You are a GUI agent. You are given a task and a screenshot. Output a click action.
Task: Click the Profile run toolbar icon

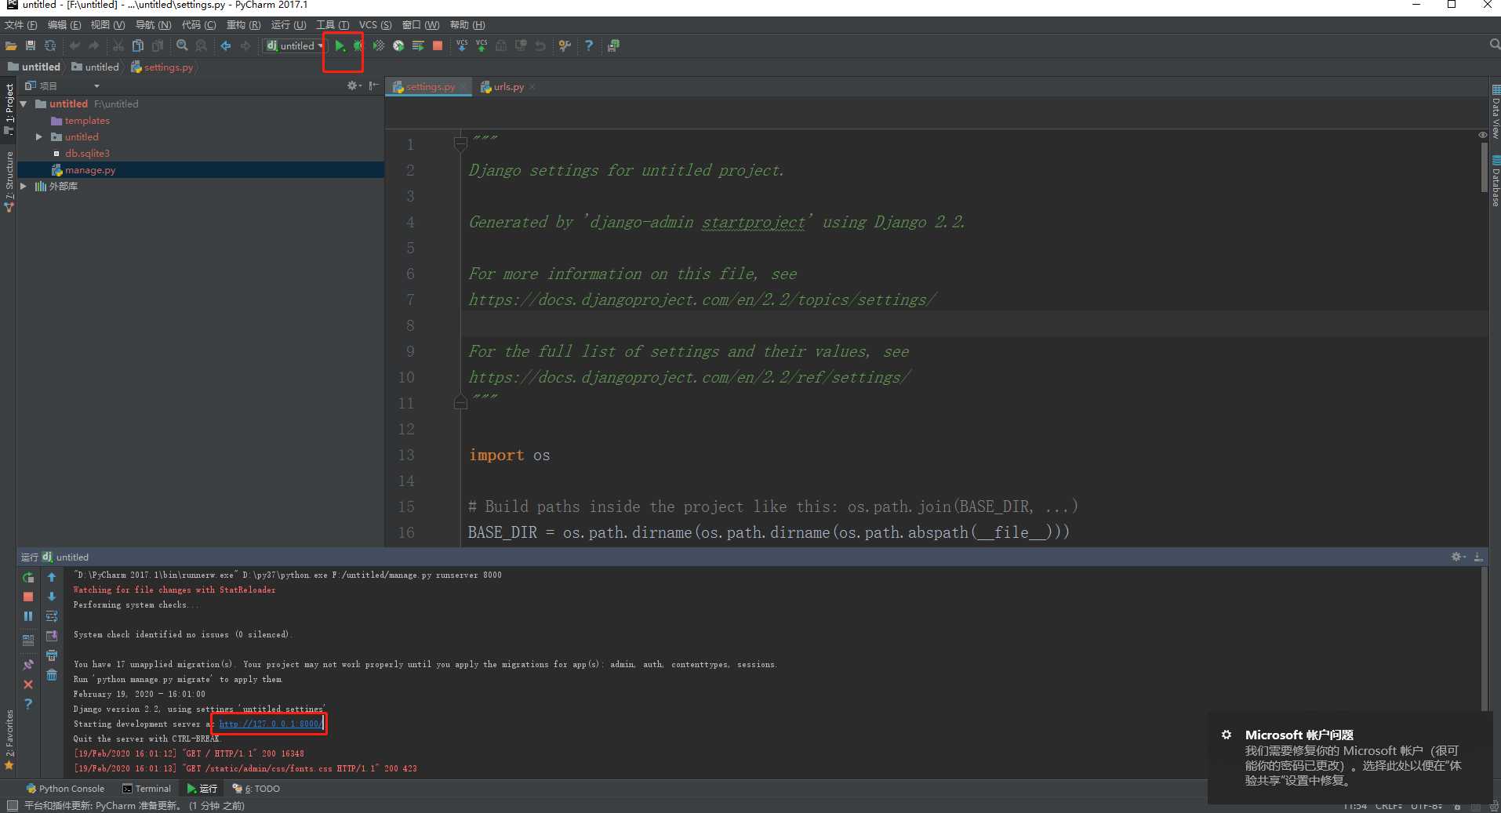click(398, 46)
